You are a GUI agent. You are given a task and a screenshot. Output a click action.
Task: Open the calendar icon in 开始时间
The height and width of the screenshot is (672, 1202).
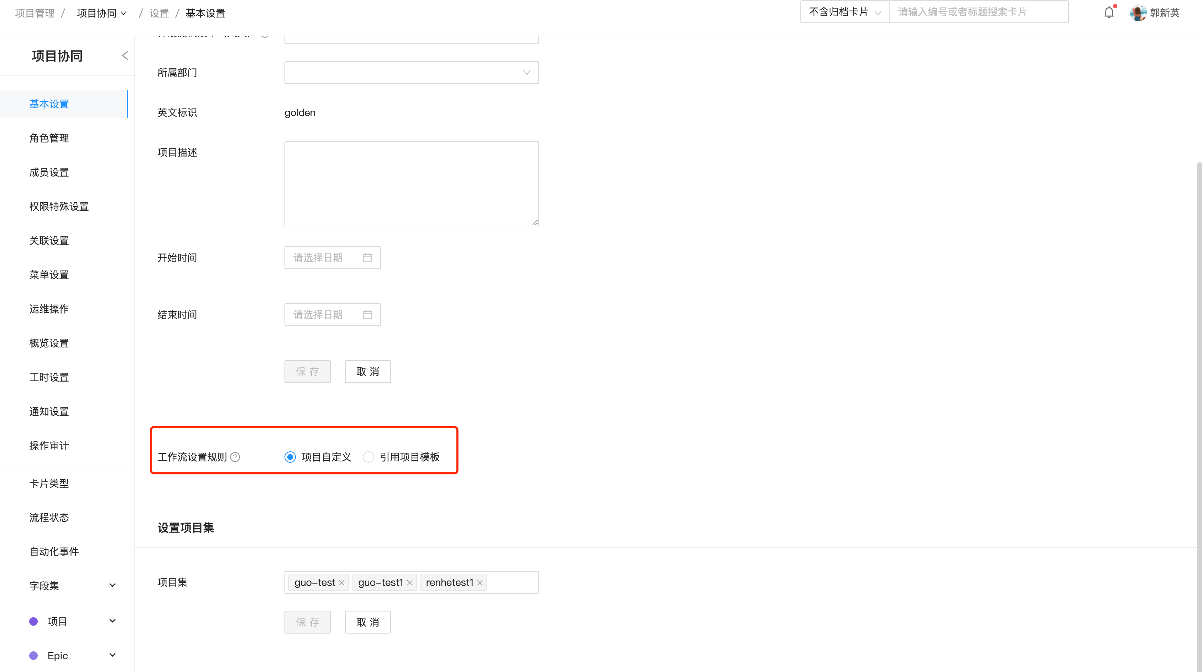367,258
